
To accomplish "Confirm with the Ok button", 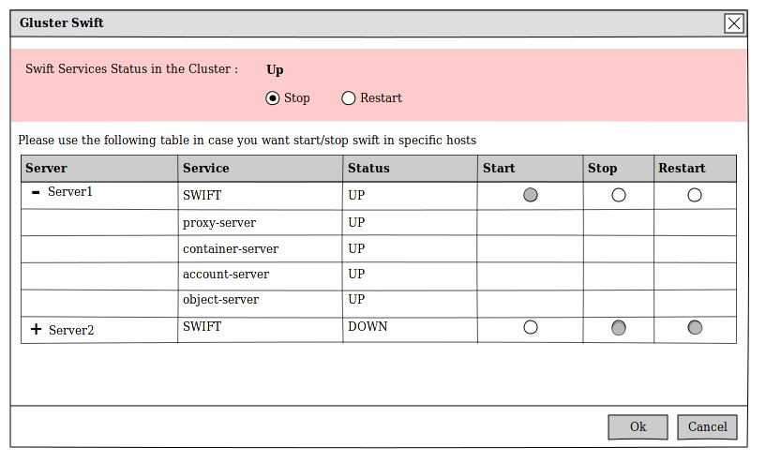I will (x=638, y=427).
